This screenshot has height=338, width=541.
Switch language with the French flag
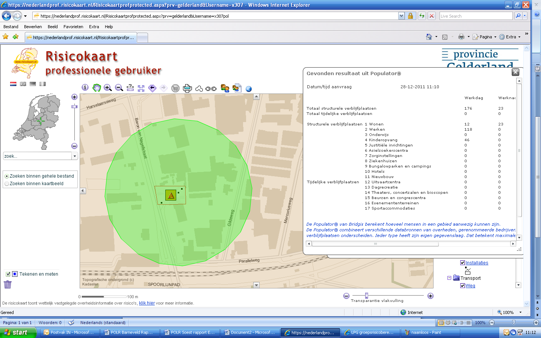[x=42, y=84]
